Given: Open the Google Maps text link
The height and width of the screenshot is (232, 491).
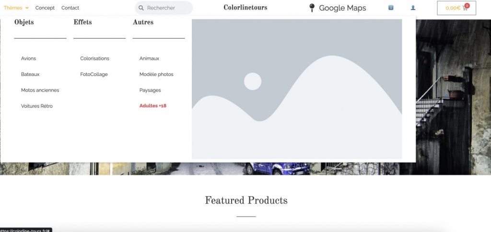Looking at the screenshot, I should coord(342,8).
